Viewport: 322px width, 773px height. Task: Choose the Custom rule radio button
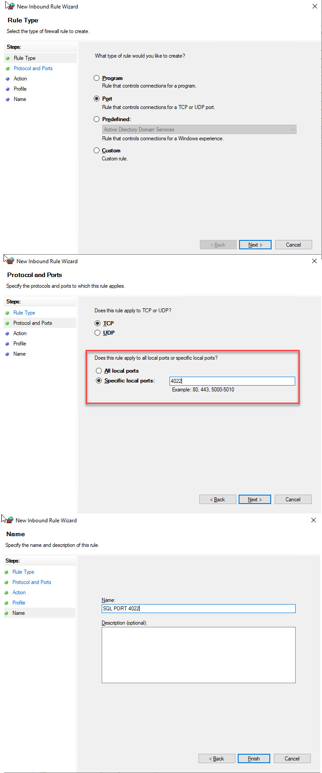pos(96,151)
